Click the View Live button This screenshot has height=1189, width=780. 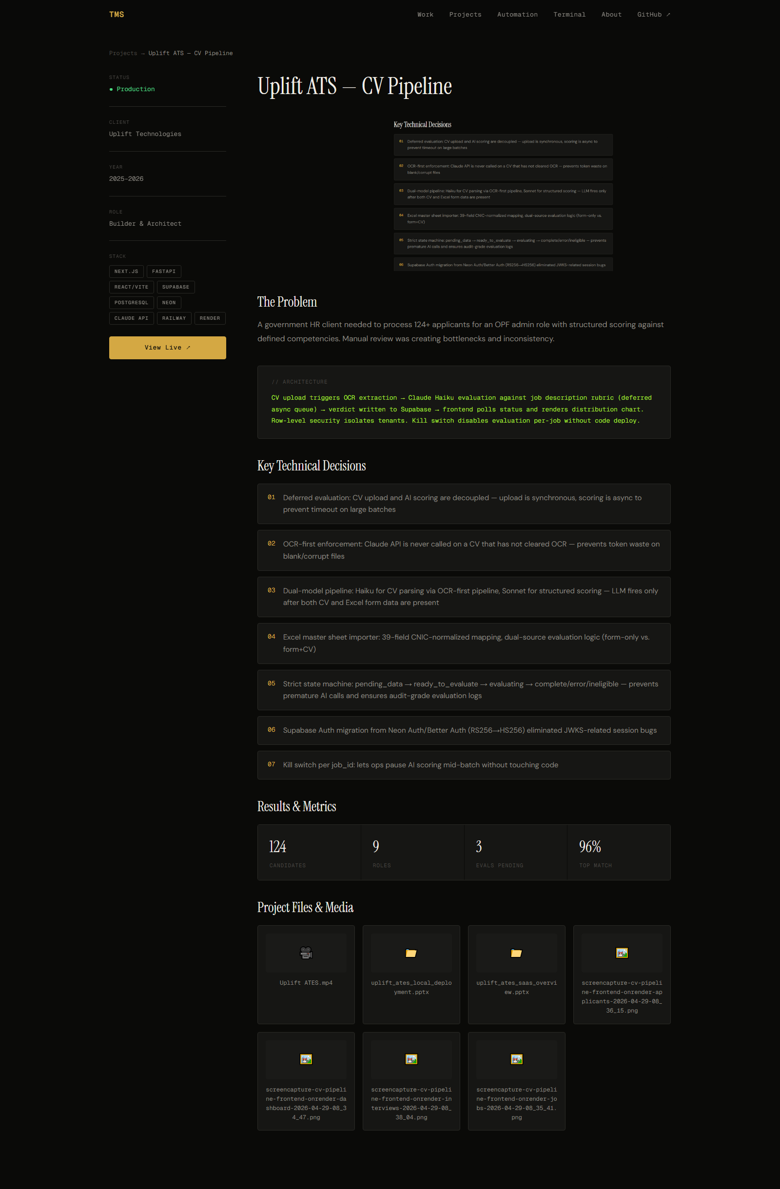tap(167, 348)
